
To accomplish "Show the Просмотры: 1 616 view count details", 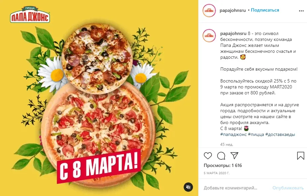I will tap(222, 165).
